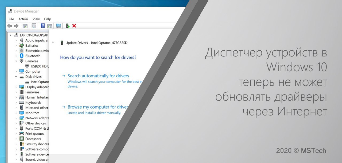The image size is (342, 163).
Task: Click the Keyboards category icon
Action: pos(22,102)
